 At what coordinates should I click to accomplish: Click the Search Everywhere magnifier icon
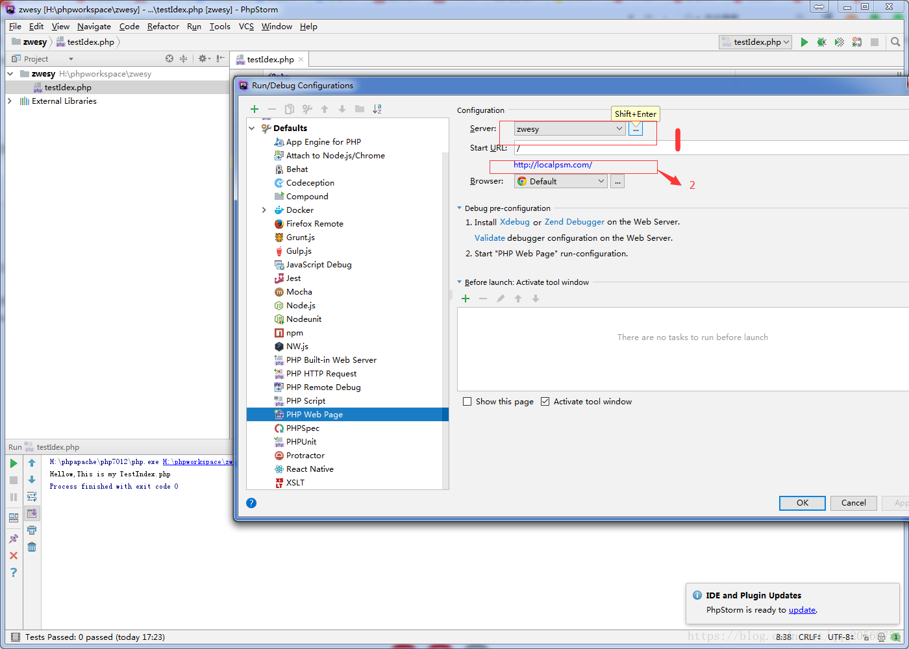(x=895, y=42)
